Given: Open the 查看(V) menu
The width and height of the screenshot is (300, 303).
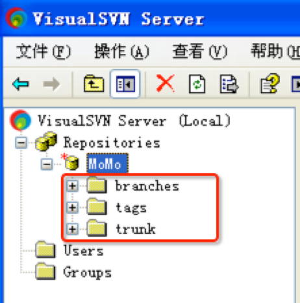Looking at the screenshot, I should coord(200,51).
